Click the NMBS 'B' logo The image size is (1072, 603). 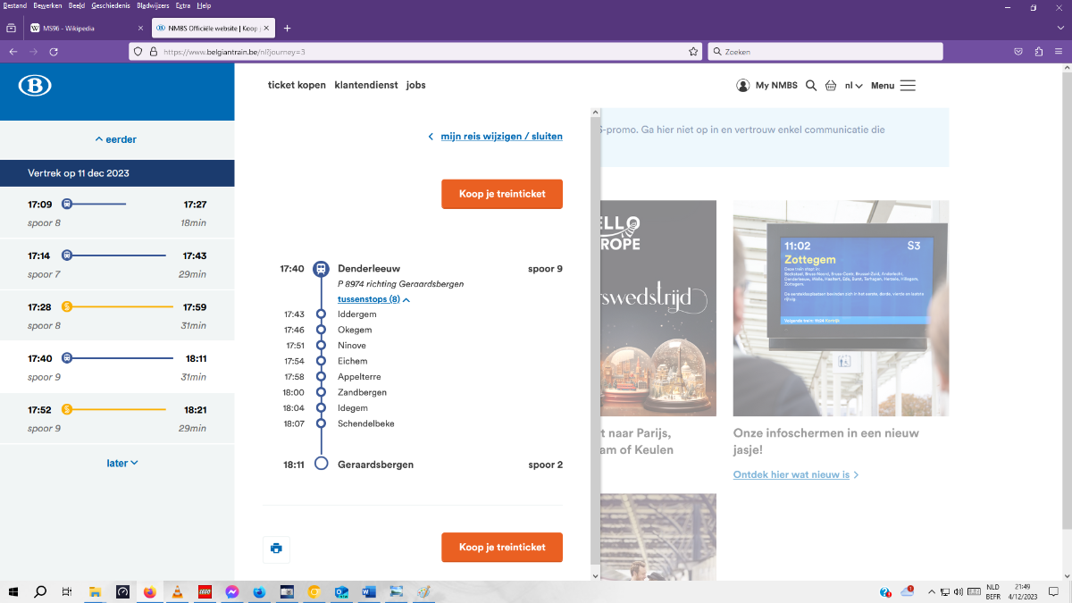(35, 86)
